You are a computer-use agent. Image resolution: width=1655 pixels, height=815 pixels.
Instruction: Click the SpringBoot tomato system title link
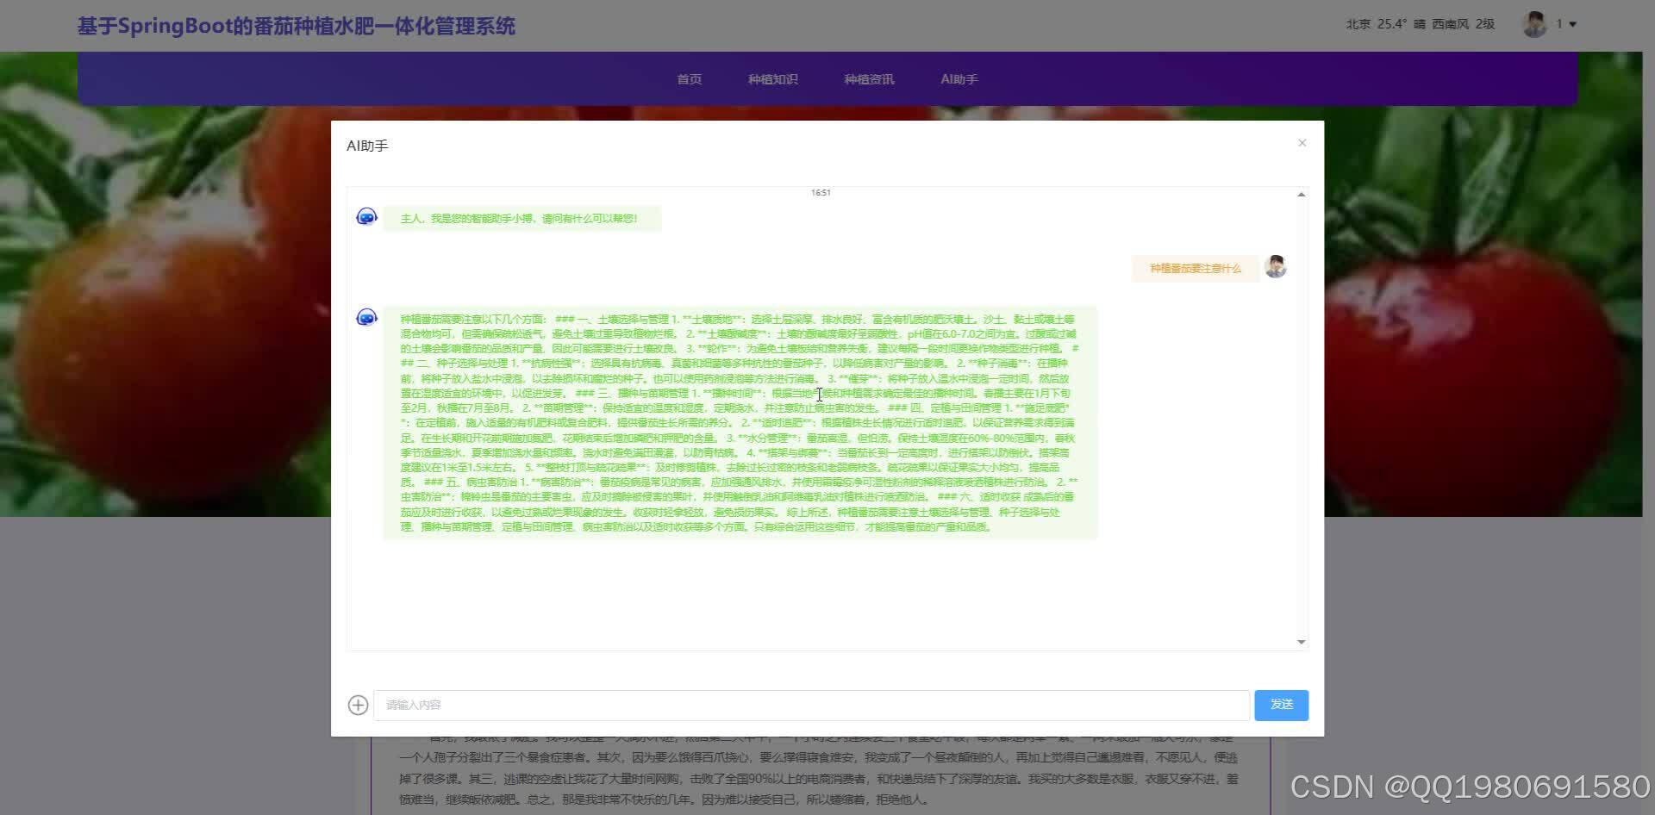[x=297, y=25]
